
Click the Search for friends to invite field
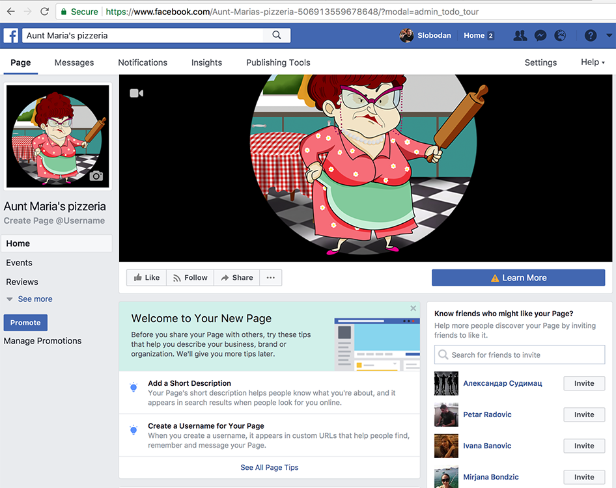tap(520, 355)
